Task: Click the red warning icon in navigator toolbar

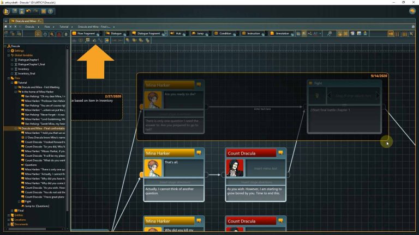Action: [59, 34]
